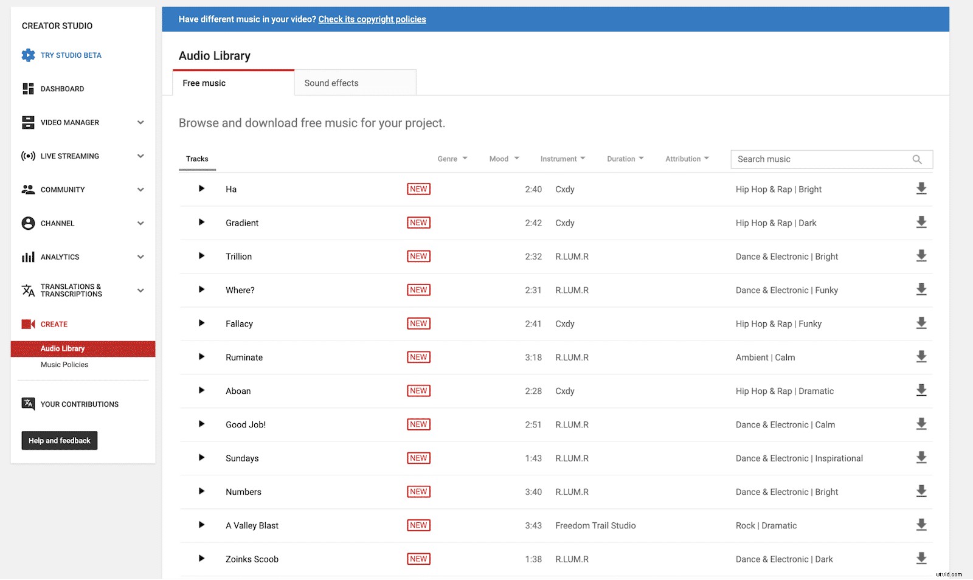The height and width of the screenshot is (580, 973).
Task: Open the Mood filter dropdown
Action: tap(503, 159)
